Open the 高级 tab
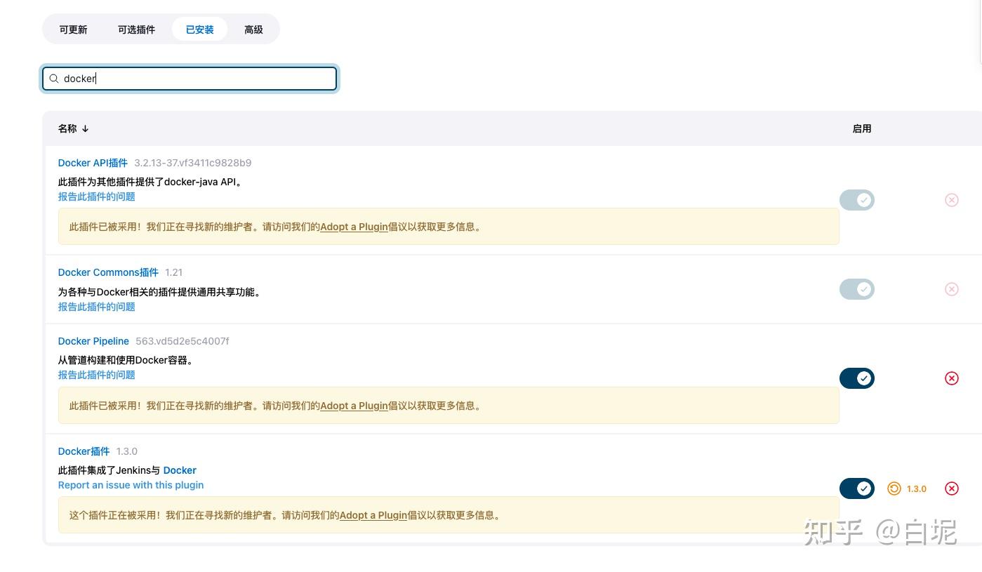Image resolution: width=982 pixels, height=572 pixels. pos(253,29)
